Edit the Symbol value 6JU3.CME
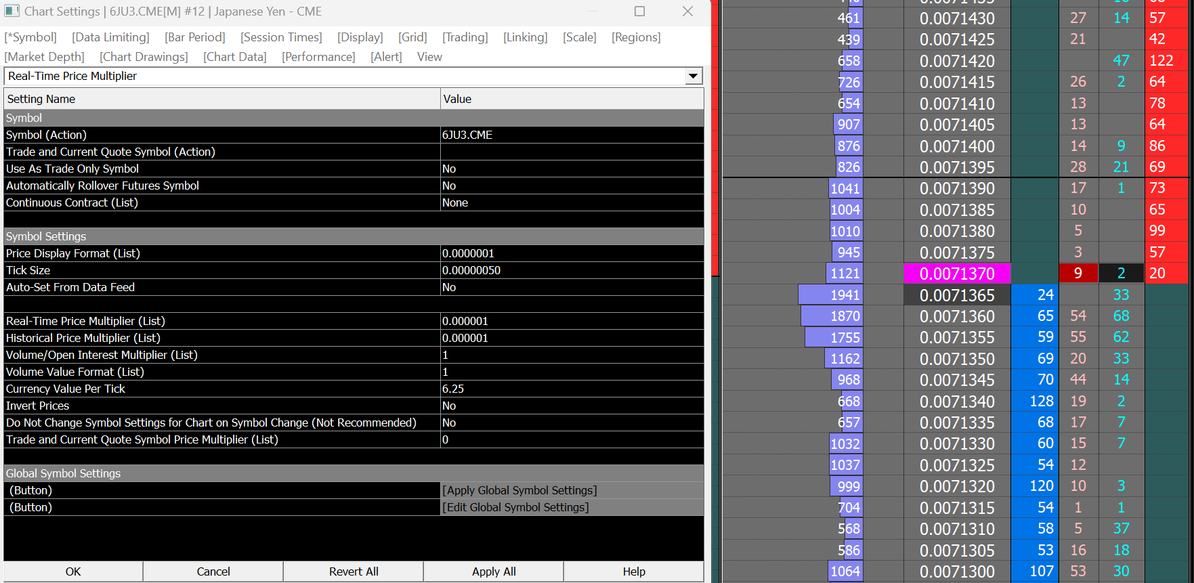 tap(572, 135)
